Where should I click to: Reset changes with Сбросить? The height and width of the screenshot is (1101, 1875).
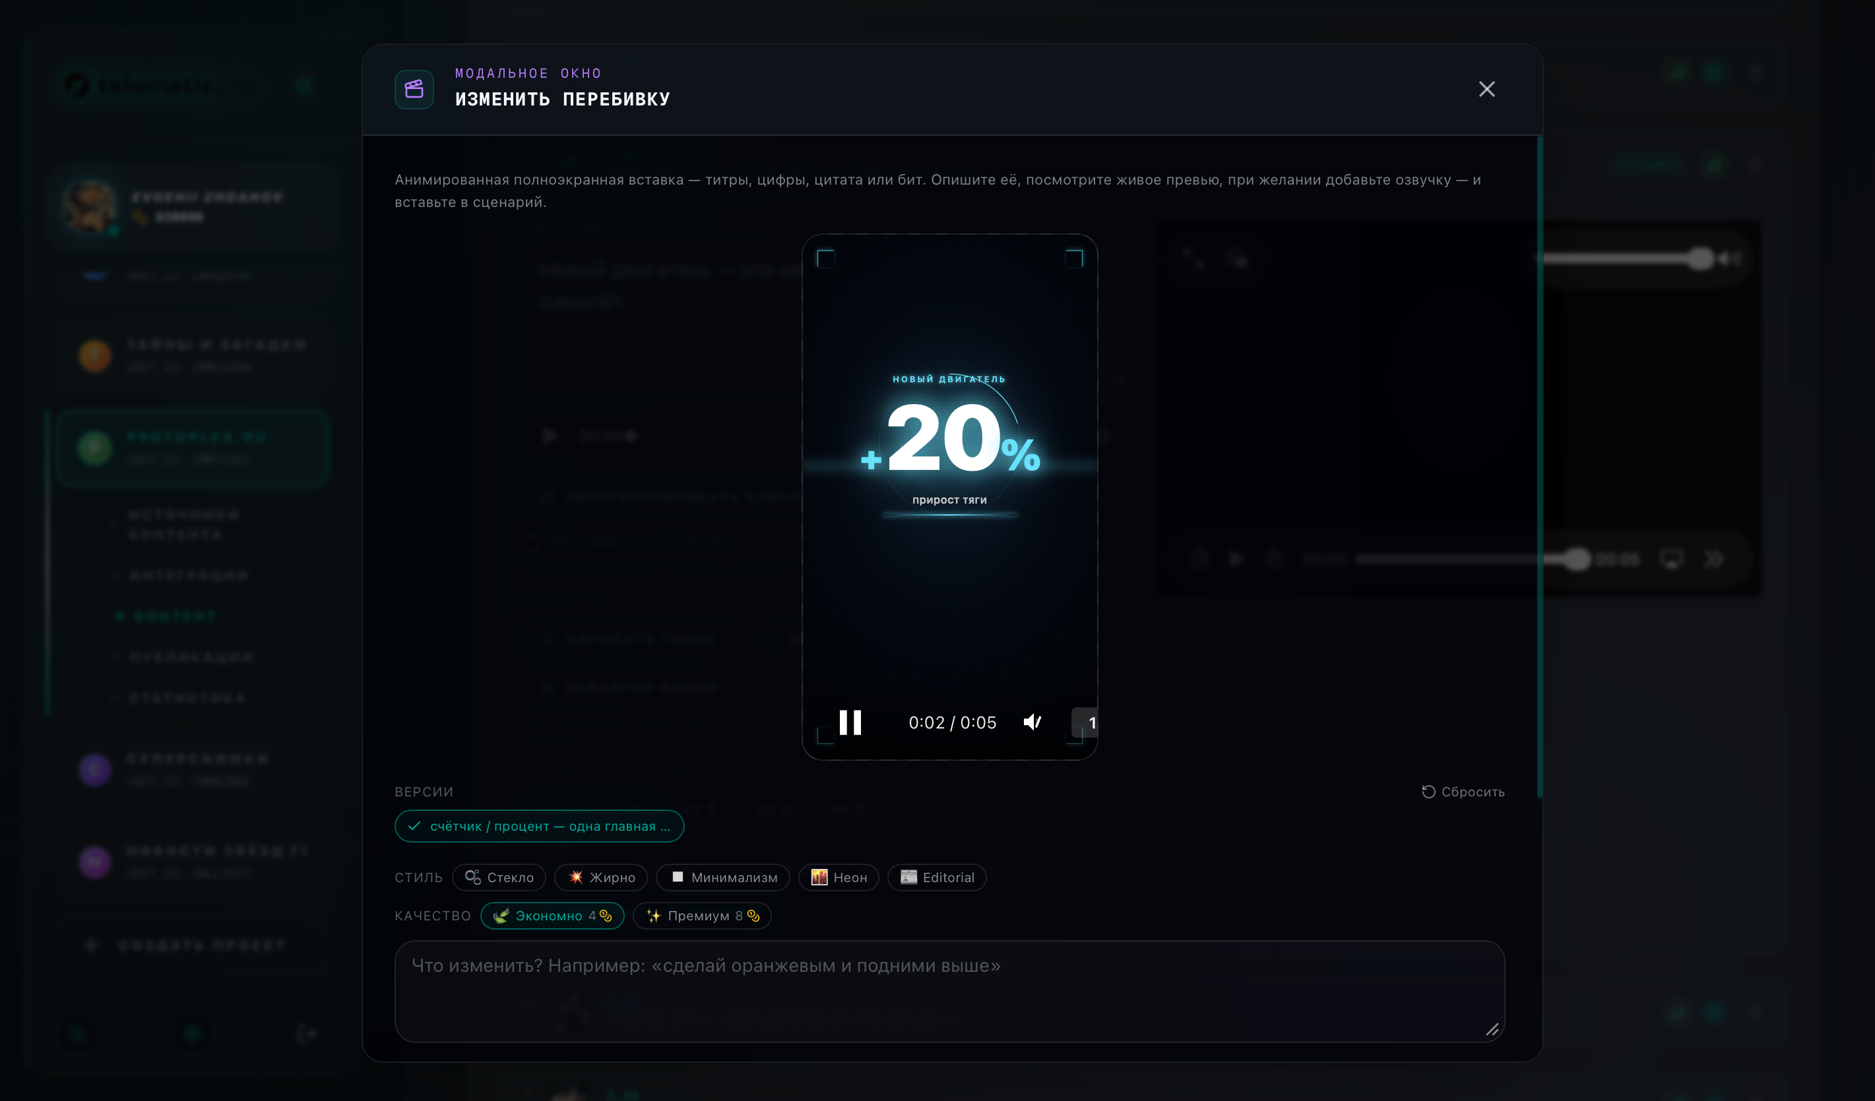pyautogui.click(x=1463, y=792)
